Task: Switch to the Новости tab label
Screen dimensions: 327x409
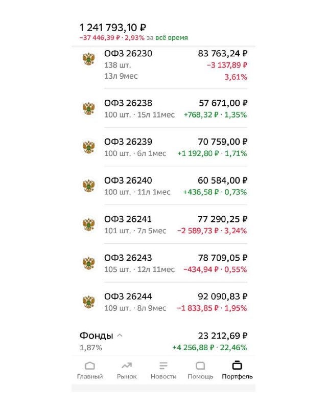Action: pos(163,376)
